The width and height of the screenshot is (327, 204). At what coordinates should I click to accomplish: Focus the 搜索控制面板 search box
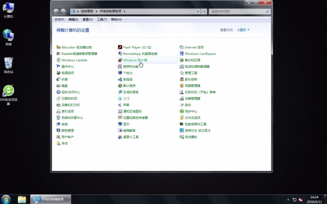tap(239, 11)
